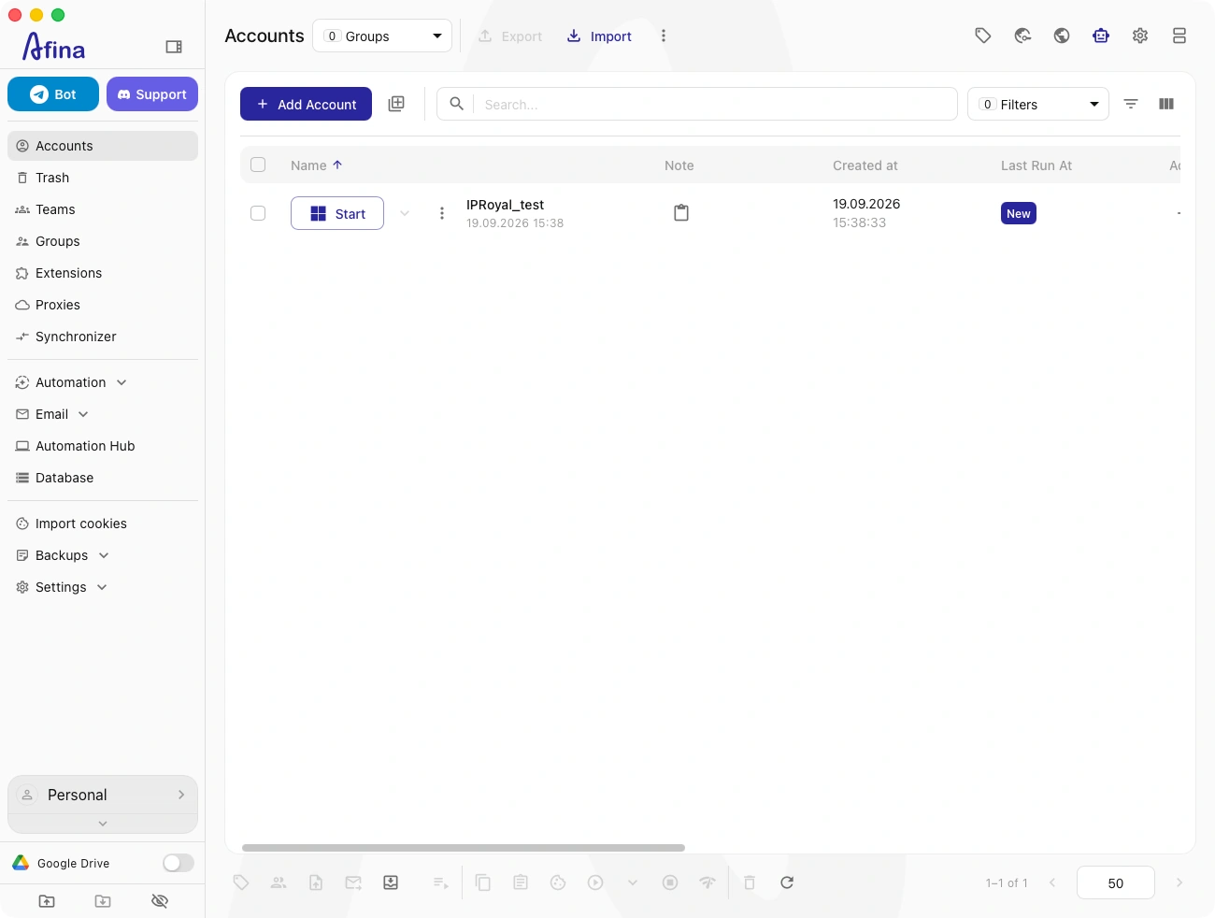The image size is (1215, 918).
Task: Click the cookie globe icon in top toolbar
Action: [x=1022, y=36]
